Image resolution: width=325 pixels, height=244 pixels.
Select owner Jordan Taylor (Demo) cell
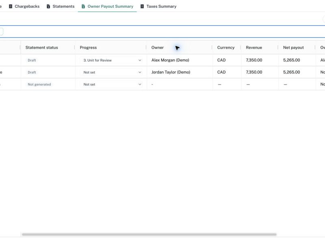[x=171, y=72]
